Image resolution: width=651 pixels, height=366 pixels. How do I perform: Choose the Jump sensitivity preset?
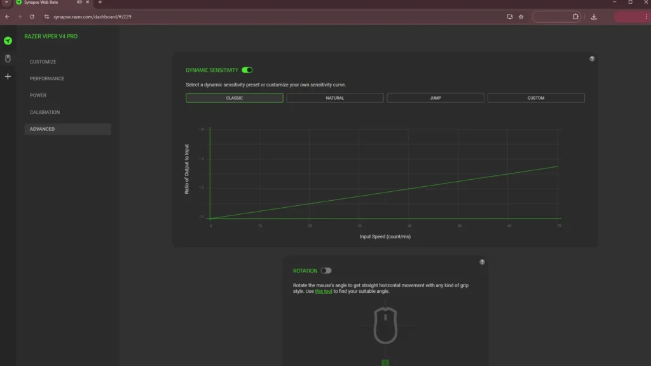435,98
